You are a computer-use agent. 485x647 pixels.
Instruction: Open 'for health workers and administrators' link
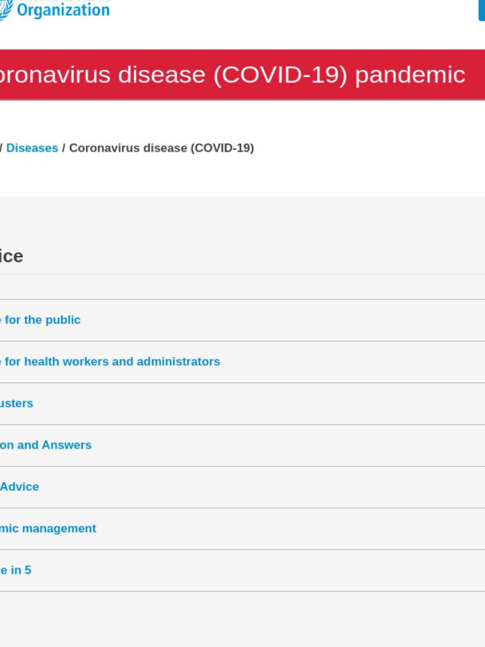110,361
